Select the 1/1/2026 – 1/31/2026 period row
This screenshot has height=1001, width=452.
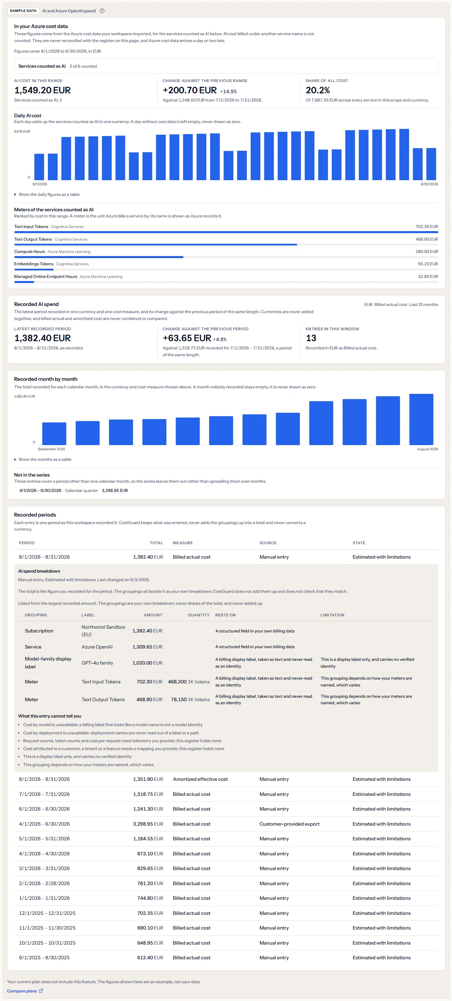point(226,898)
